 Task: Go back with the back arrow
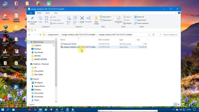point(30,35)
